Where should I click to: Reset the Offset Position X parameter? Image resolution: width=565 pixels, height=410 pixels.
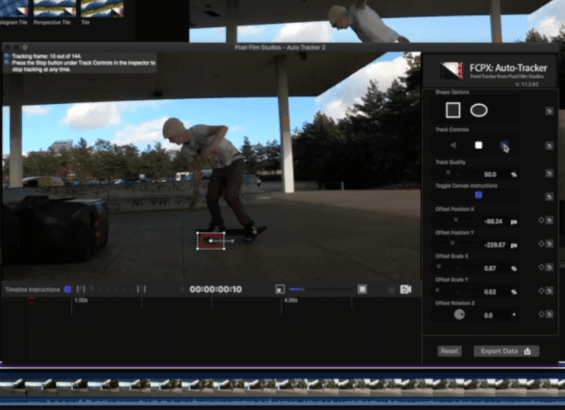(x=549, y=220)
